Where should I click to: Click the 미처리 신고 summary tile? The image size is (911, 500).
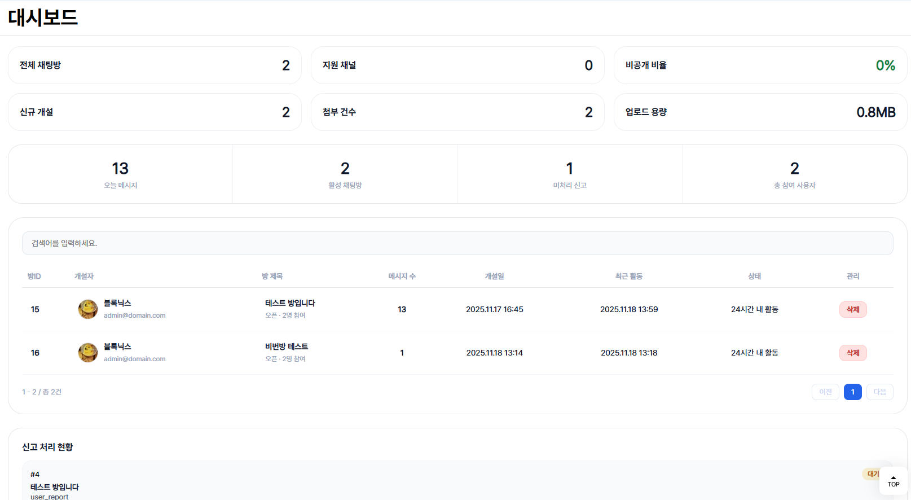pos(570,174)
